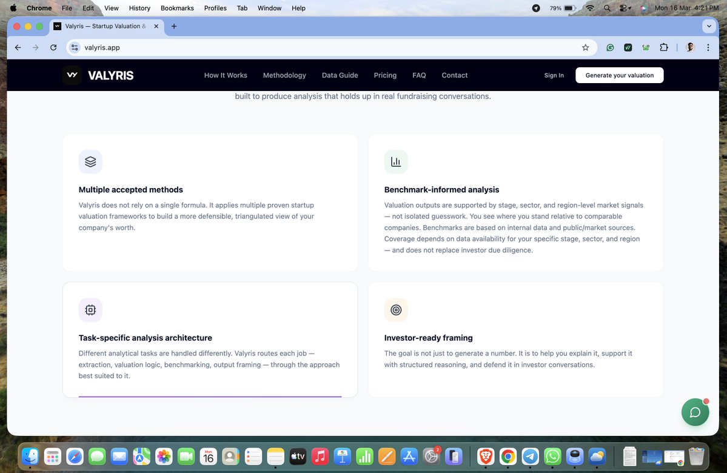Viewport: 727px width, 473px height.
Task: Open System Settings in the Dock
Action: pyautogui.click(x=431, y=457)
